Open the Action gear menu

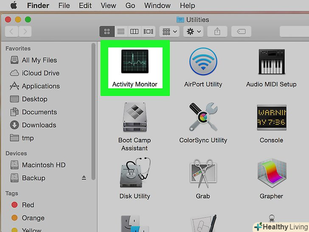193,31
